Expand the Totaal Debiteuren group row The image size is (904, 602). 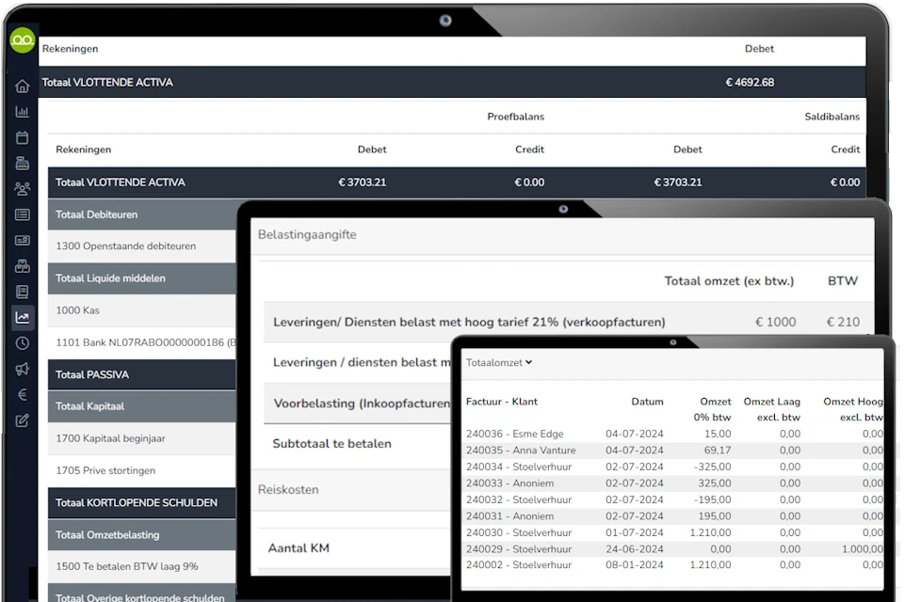click(96, 214)
